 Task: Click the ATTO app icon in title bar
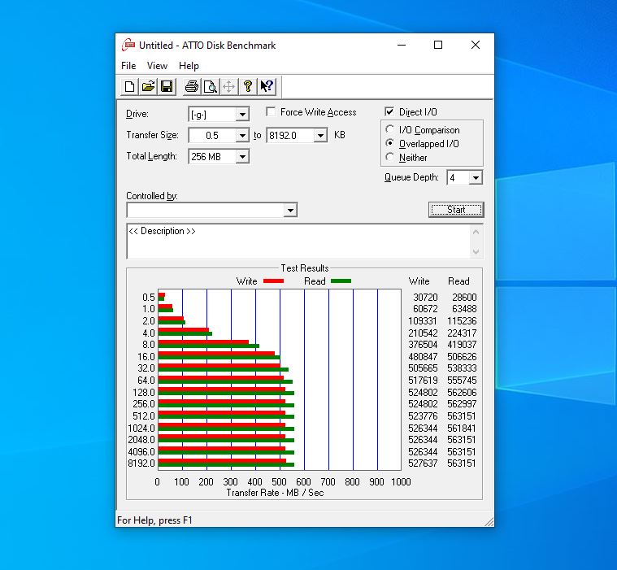(x=128, y=46)
